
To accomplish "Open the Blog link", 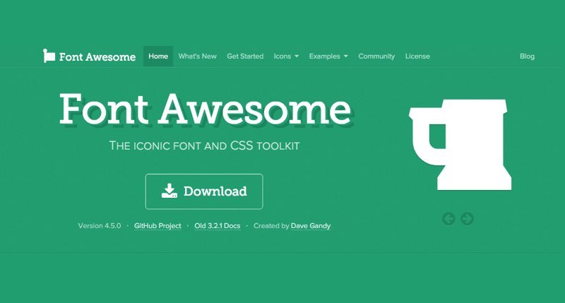I will [527, 57].
